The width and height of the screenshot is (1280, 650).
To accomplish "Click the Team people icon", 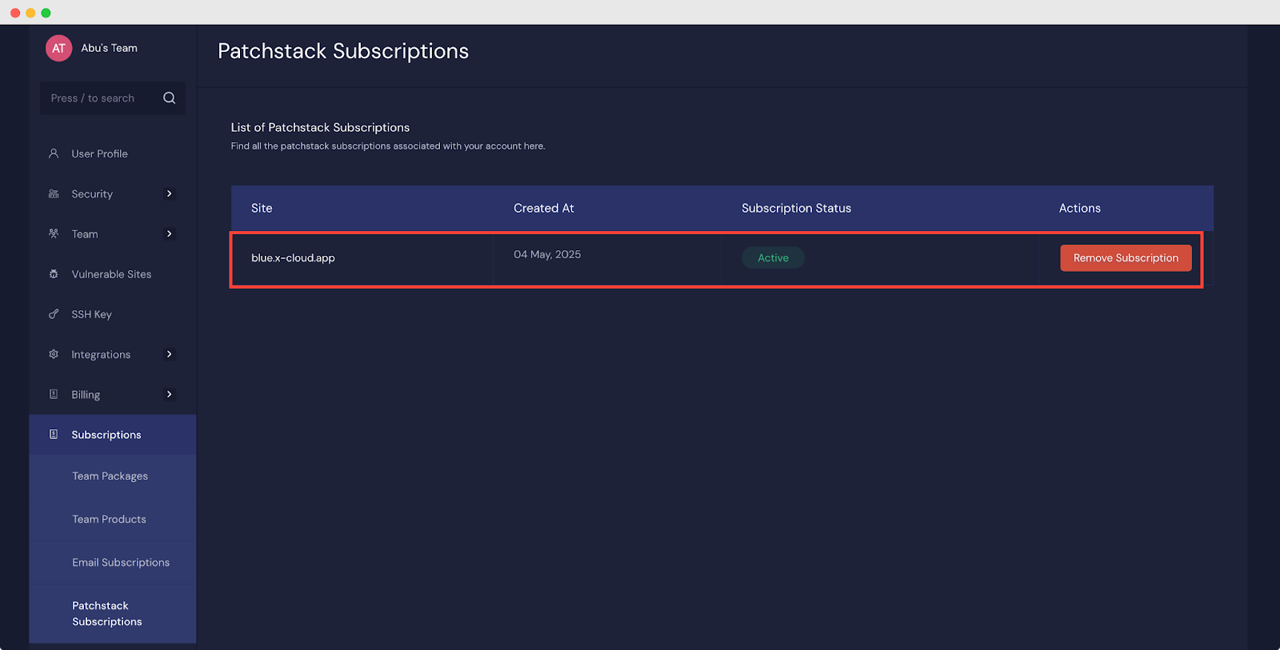I will pos(53,233).
